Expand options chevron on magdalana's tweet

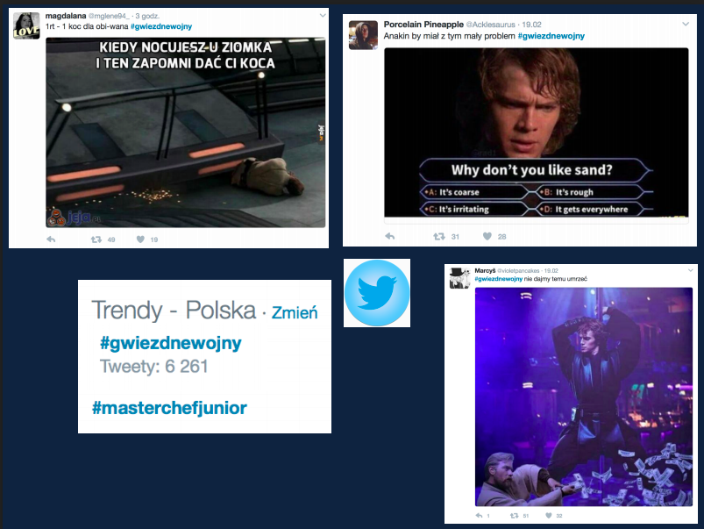(323, 15)
